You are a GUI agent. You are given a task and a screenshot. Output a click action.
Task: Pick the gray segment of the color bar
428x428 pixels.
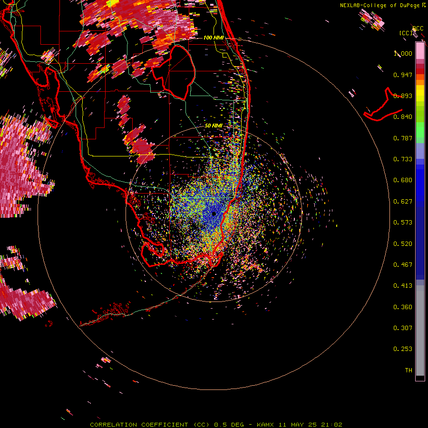420,331
